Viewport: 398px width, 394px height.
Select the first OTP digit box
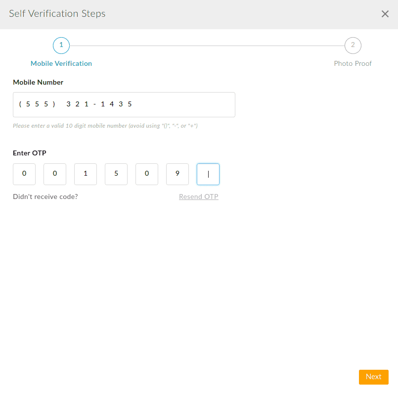[x=24, y=174]
